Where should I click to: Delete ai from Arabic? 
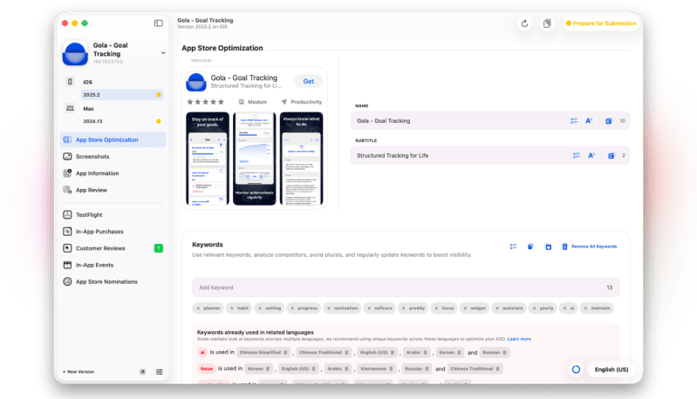tap(425, 353)
